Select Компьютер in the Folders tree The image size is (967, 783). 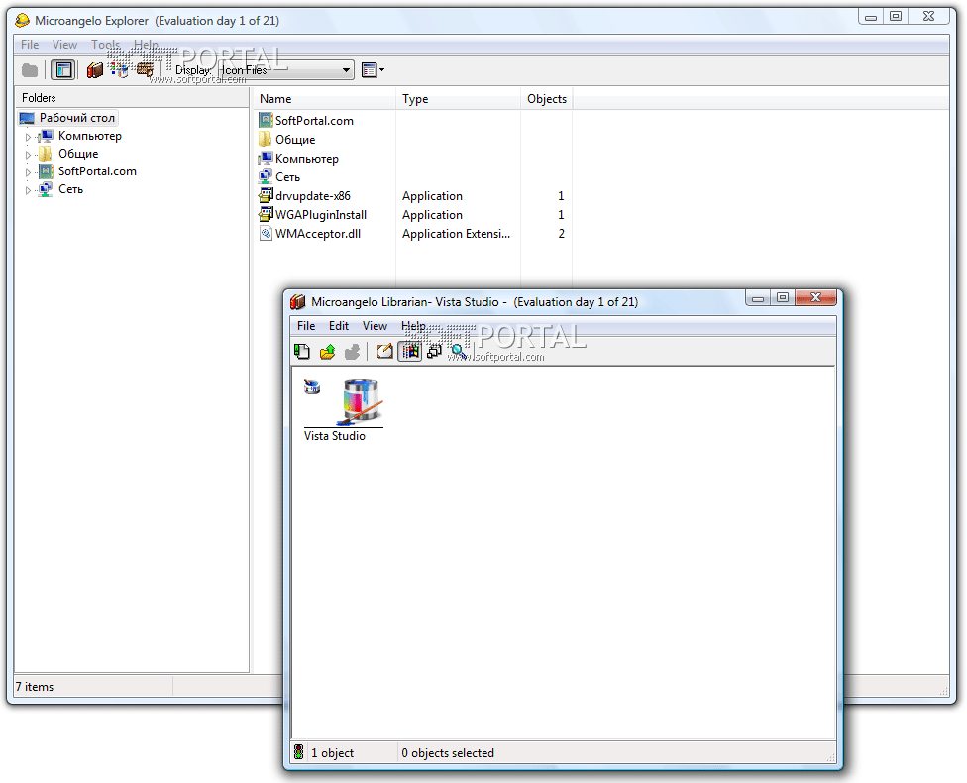coord(90,136)
